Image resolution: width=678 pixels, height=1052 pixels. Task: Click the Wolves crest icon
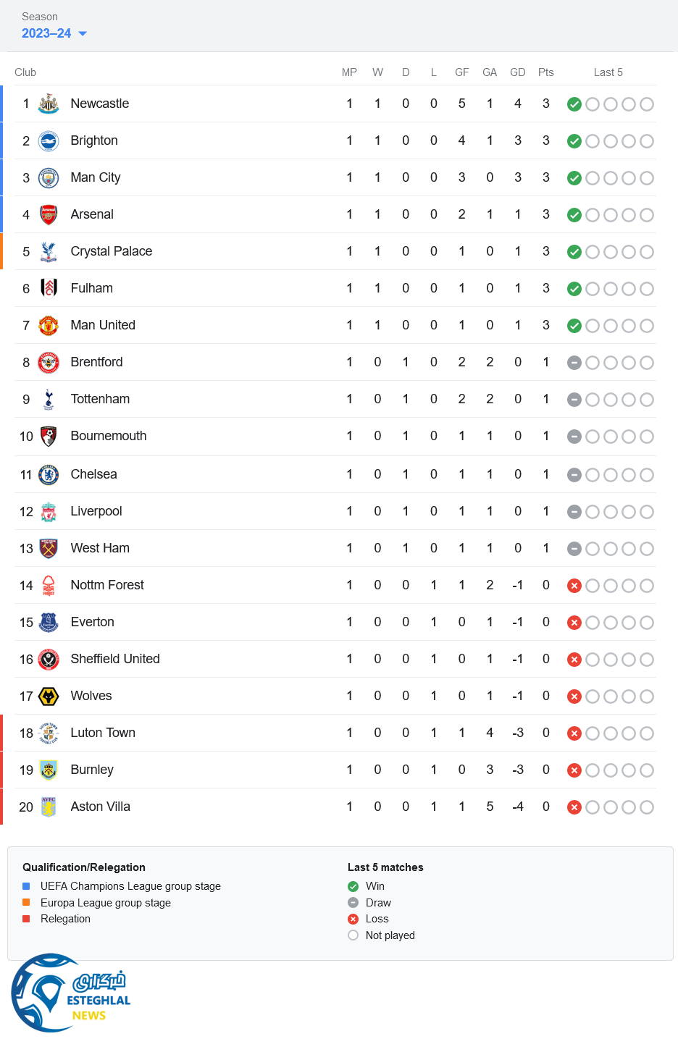(x=49, y=696)
